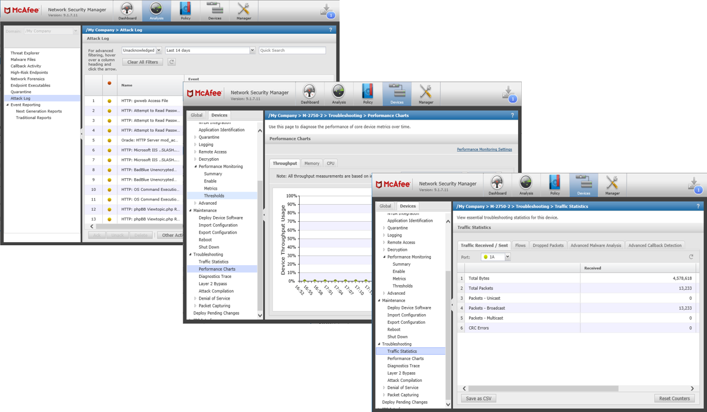Click Analysis icon in the Performance Charts window
This screenshot has height=412, width=707.
pos(338,94)
